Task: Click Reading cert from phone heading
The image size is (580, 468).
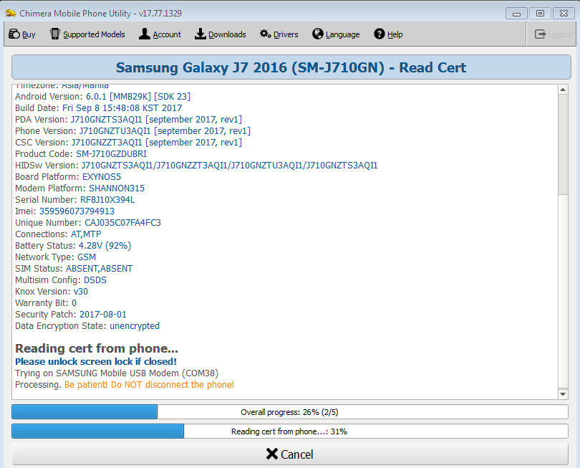Action: (x=97, y=348)
